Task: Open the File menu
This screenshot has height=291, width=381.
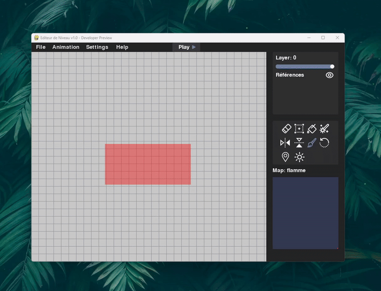Action: coord(41,47)
